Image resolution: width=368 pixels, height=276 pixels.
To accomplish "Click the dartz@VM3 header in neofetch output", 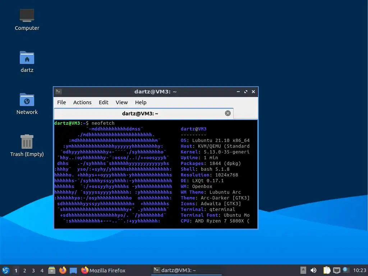I will coord(194,129).
